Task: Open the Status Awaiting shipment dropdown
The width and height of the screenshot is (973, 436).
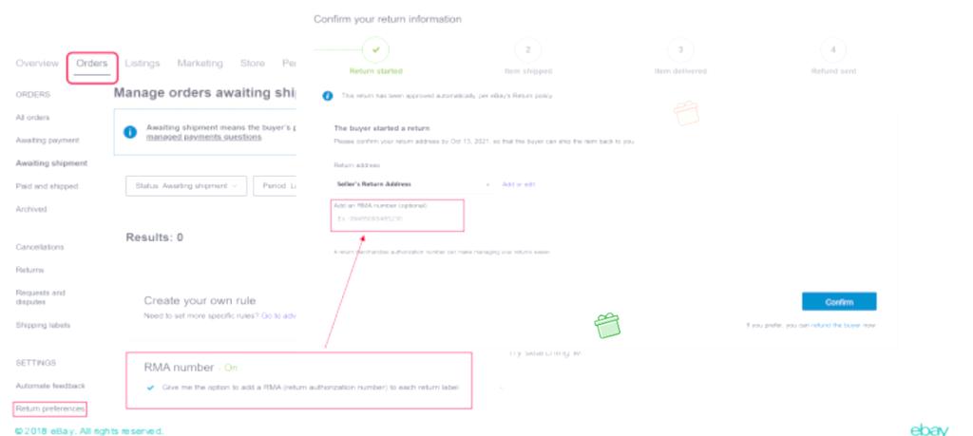Action: 186,186
